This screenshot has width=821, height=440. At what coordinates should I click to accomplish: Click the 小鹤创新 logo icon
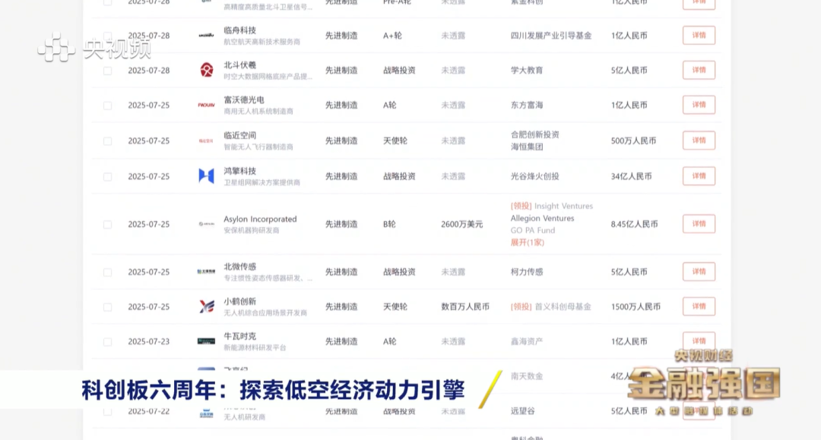(207, 306)
